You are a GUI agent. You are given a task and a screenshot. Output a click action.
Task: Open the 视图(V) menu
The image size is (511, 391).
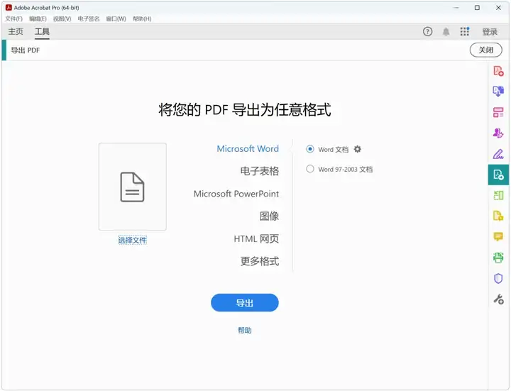pos(62,19)
